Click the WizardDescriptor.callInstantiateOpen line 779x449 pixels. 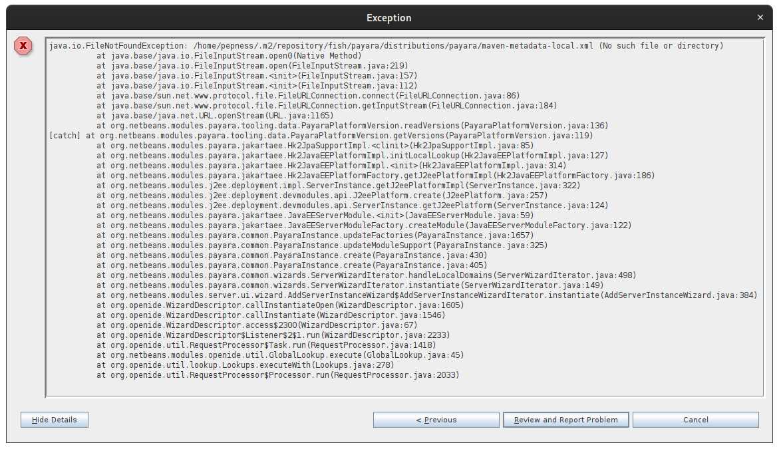coord(280,305)
